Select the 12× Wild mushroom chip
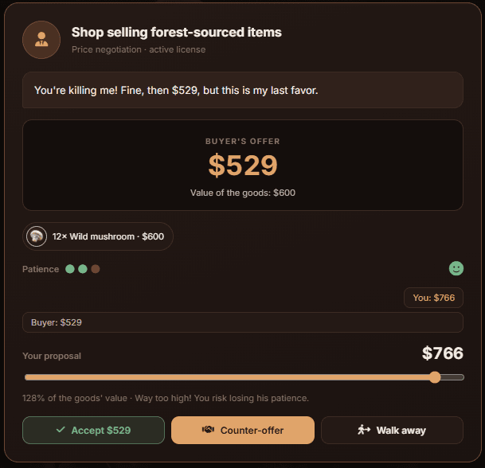 click(98, 236)
